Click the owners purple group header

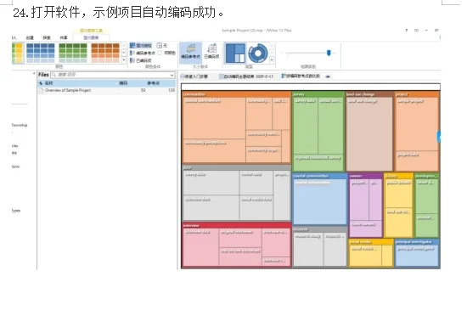pyautogui.click(x=366, y=176)
